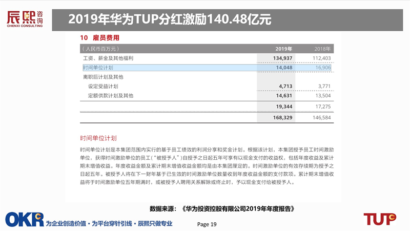The width and height of the screenshot is (410, 231).
Task: Click the data source citation text
Action: pyautogui.click(x=222, y=209)
